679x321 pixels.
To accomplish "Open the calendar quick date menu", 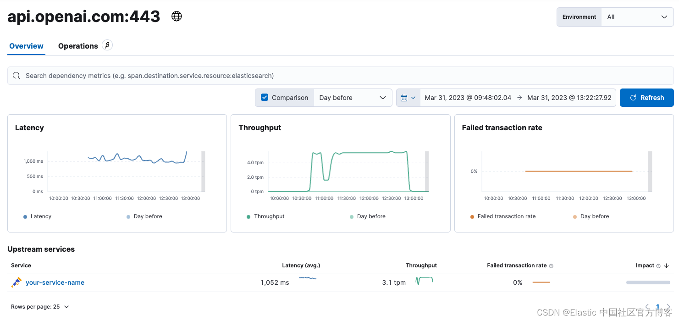I will point(408,98).
